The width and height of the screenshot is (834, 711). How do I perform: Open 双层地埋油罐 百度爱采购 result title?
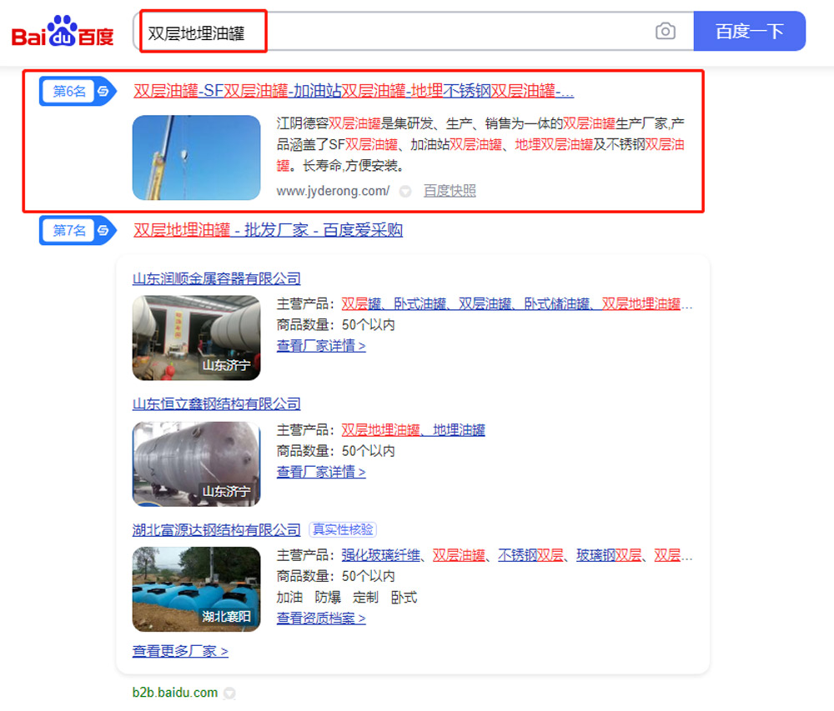268,230
